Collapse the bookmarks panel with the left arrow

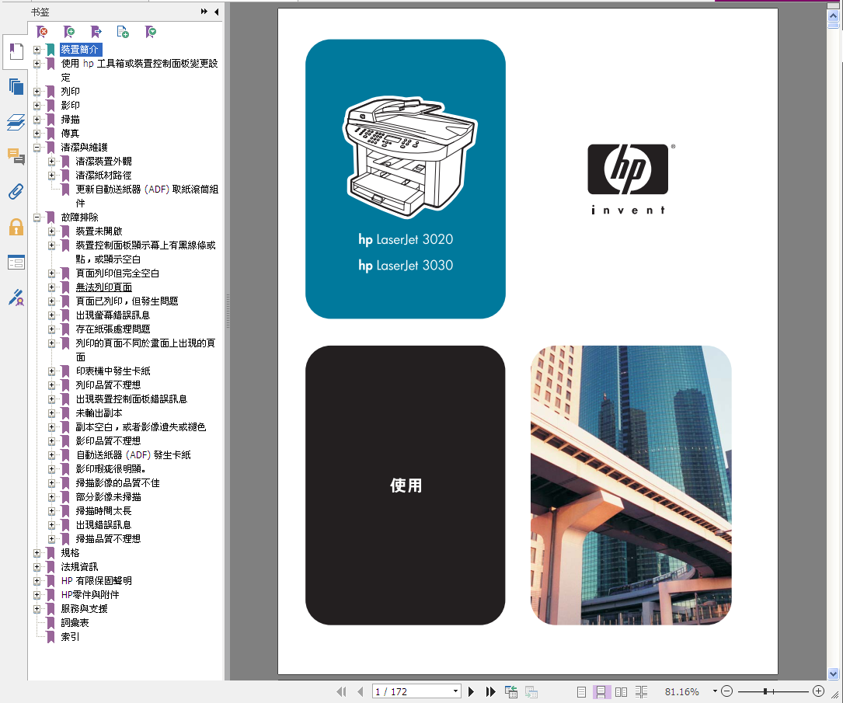[x=217, y=12]
